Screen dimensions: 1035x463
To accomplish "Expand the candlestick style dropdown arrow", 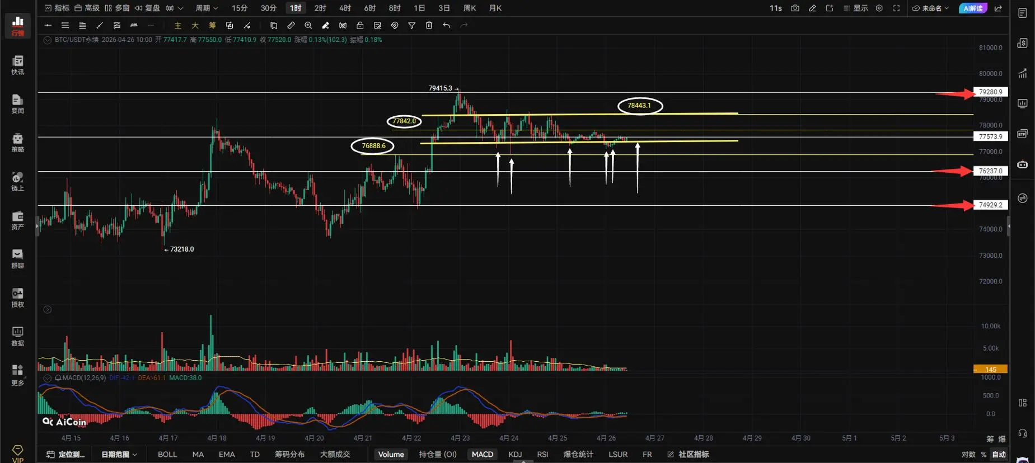I will [180, 8].
